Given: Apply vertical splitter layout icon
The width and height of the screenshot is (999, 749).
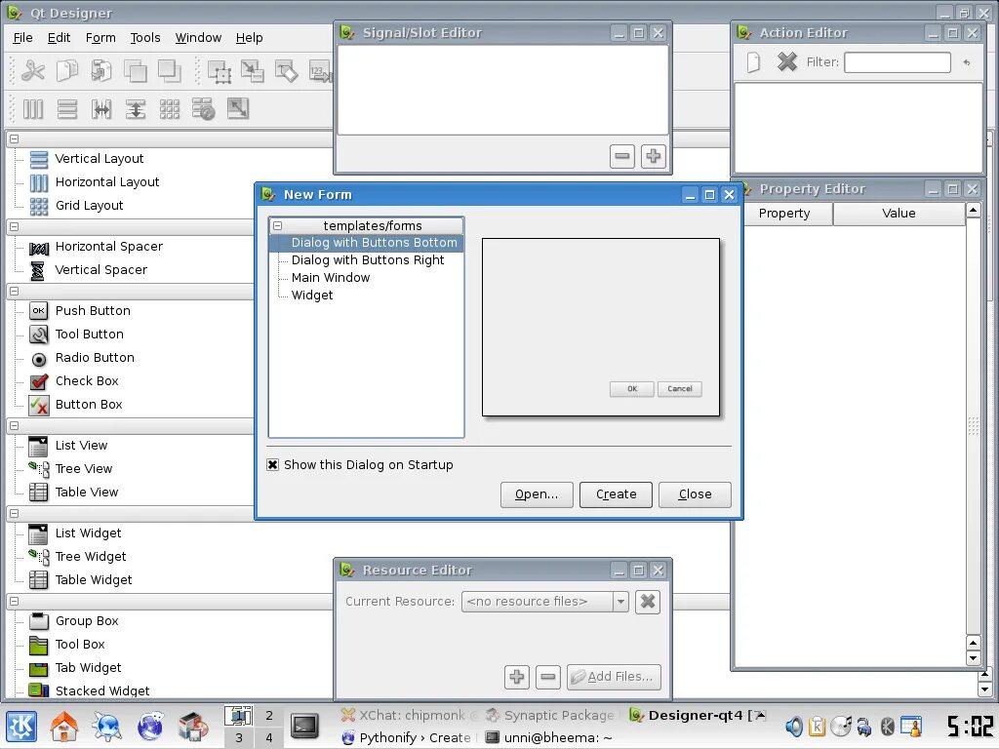Looking at the screenshot, I should click(135, 109).
